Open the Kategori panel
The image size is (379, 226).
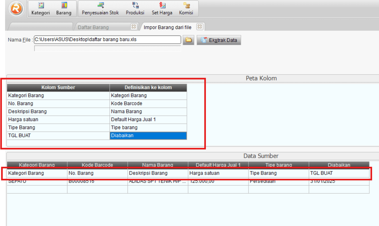(x=40, y=9)
